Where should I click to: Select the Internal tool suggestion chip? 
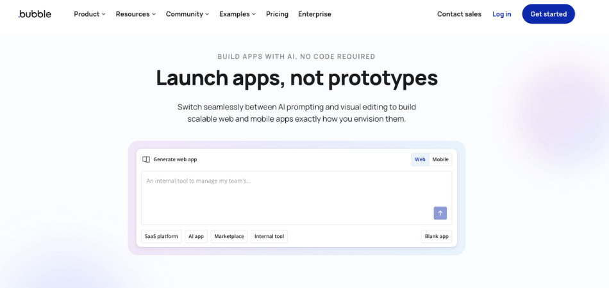click(x=269, y=236)
